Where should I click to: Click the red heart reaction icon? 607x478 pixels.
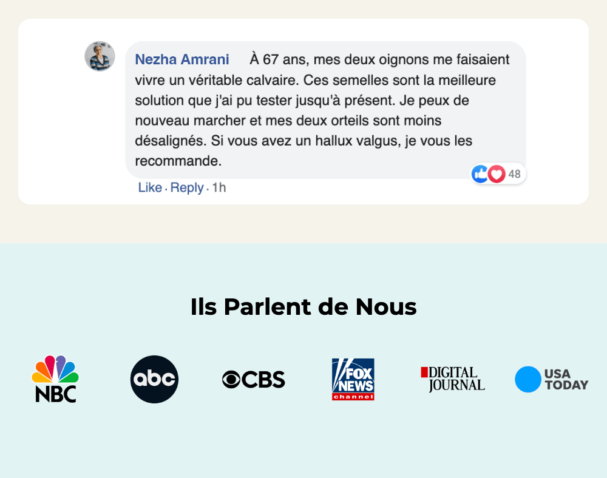click(497, 174)
